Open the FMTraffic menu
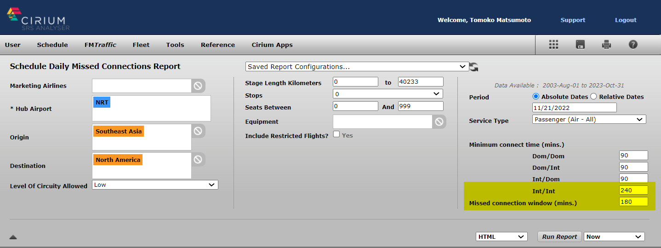 point(100,45)
